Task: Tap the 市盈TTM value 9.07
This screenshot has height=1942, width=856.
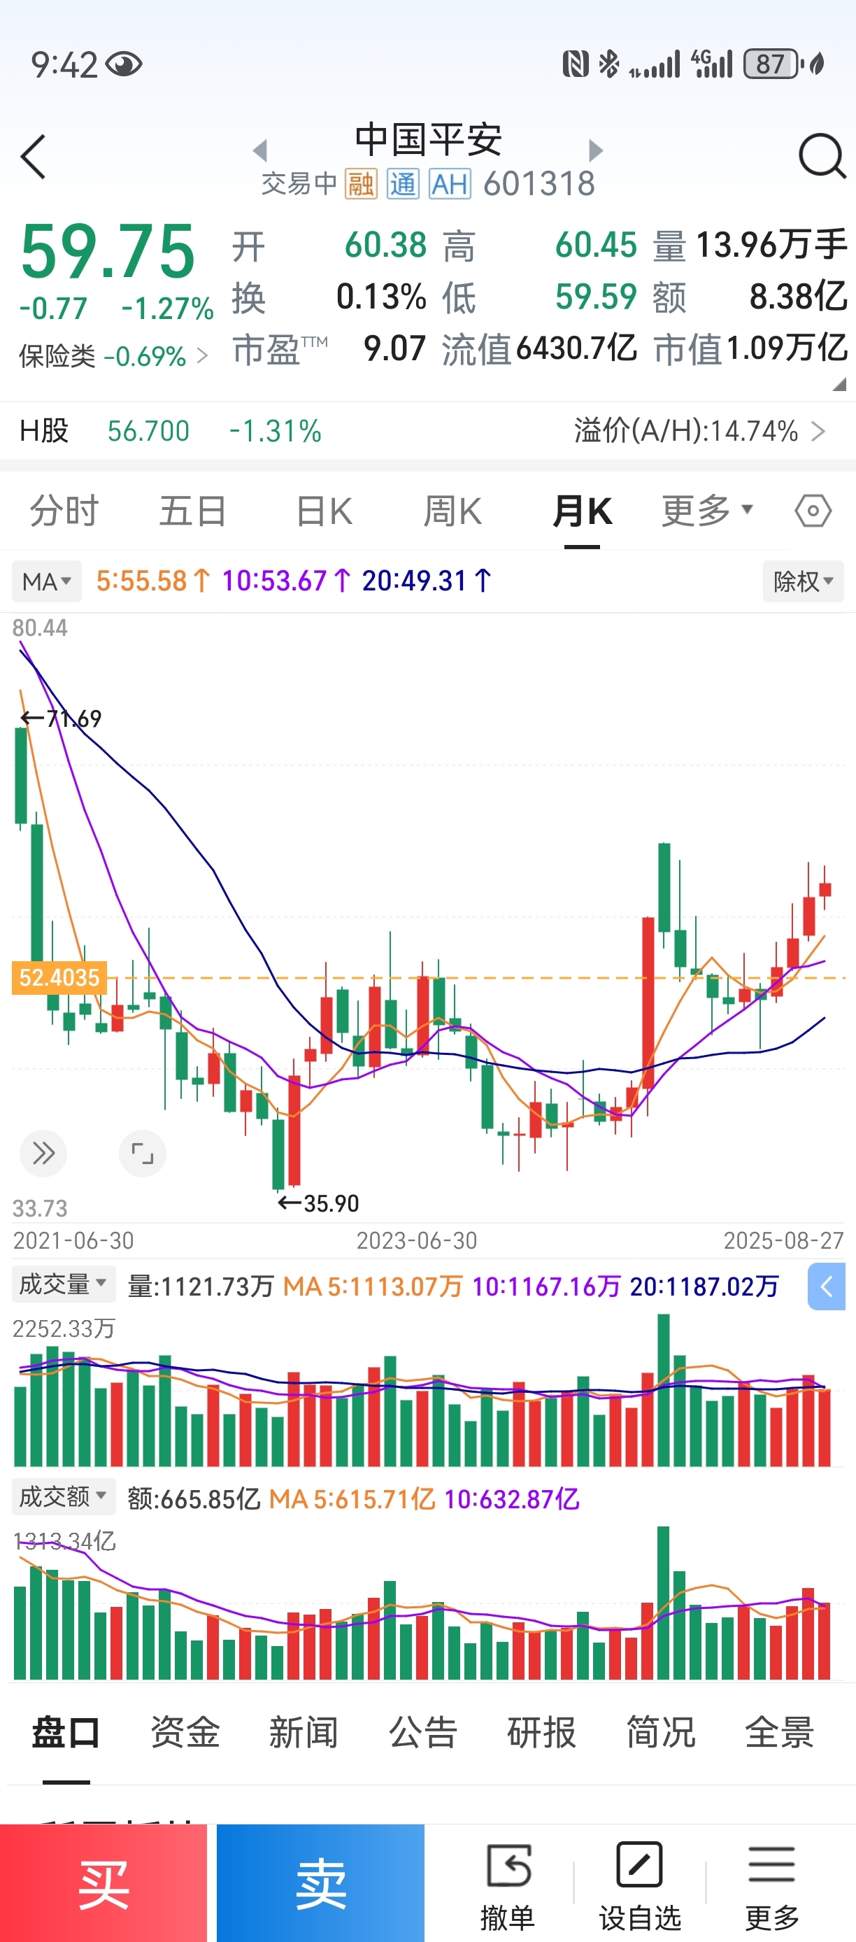Action: (x=395, y=348)
